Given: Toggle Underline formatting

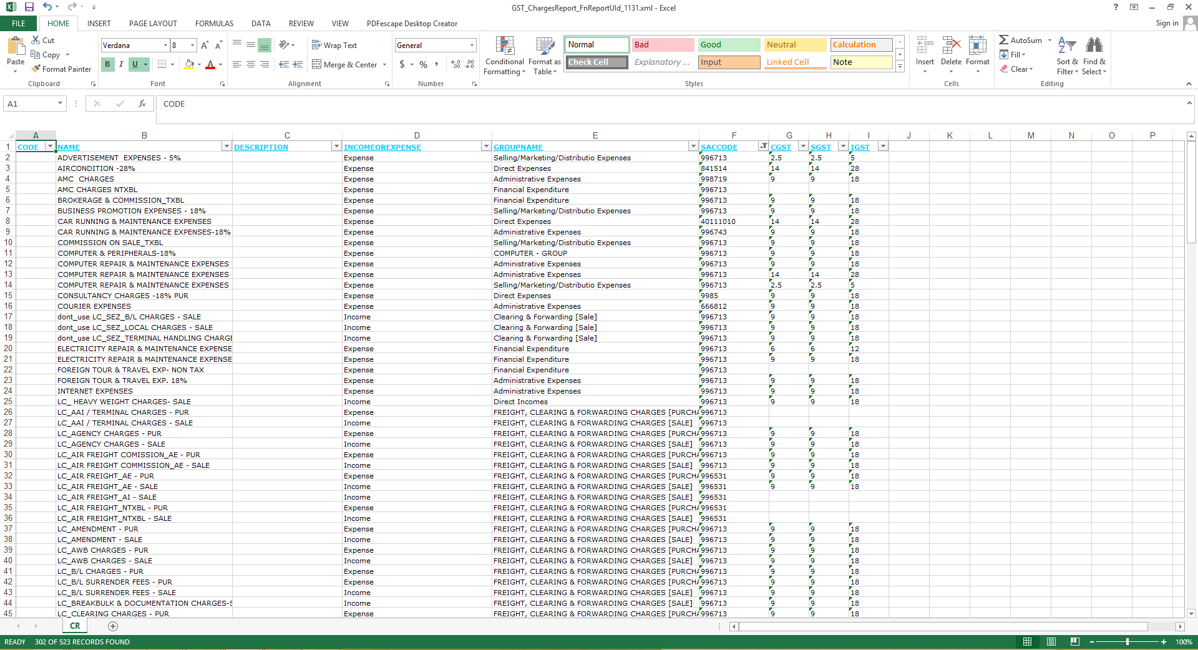Looking at the screenshot, I should (x=135, y=64).
